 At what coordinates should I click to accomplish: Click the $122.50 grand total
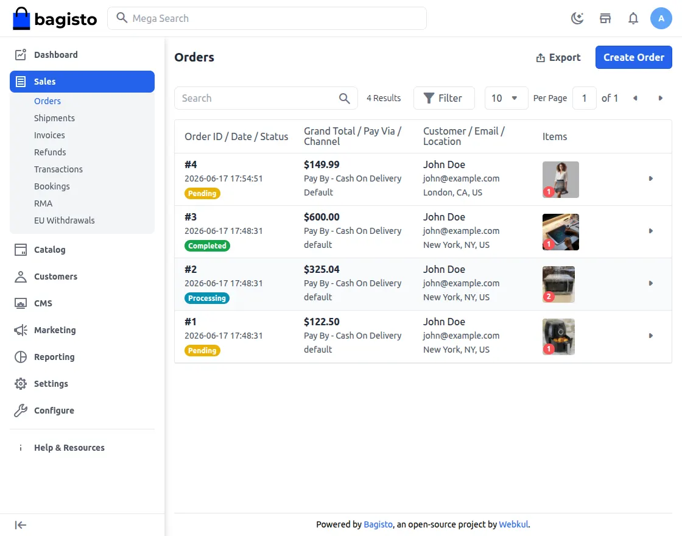322,322
